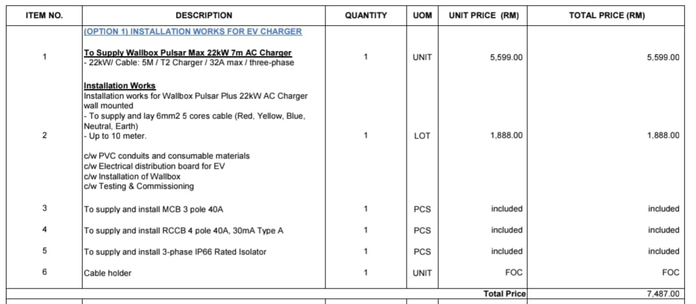
Task: Select the 1,888.00 total price cell
Action: coord(662,135)
